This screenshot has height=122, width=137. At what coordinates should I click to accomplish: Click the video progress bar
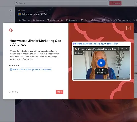point(101,79)
